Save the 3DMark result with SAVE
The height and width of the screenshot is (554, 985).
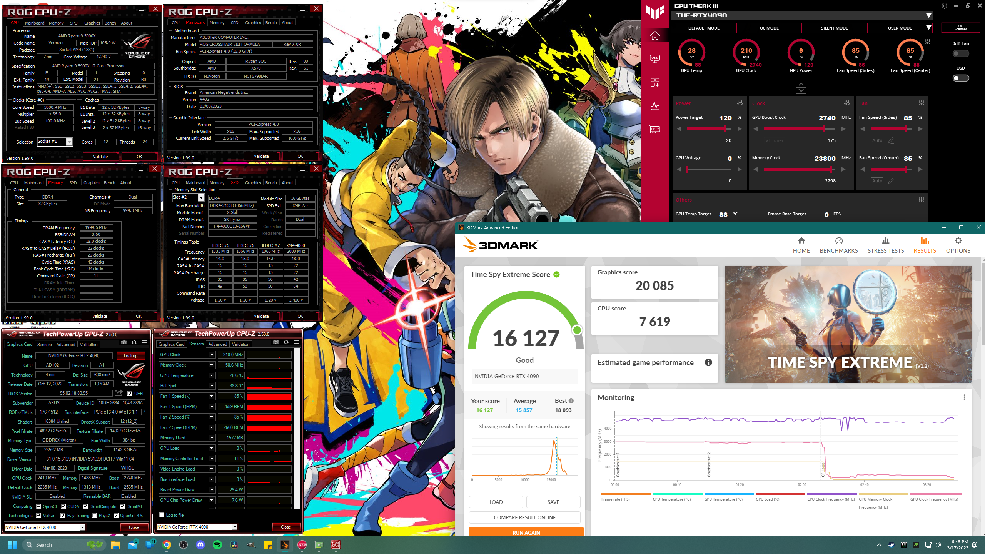553,502
